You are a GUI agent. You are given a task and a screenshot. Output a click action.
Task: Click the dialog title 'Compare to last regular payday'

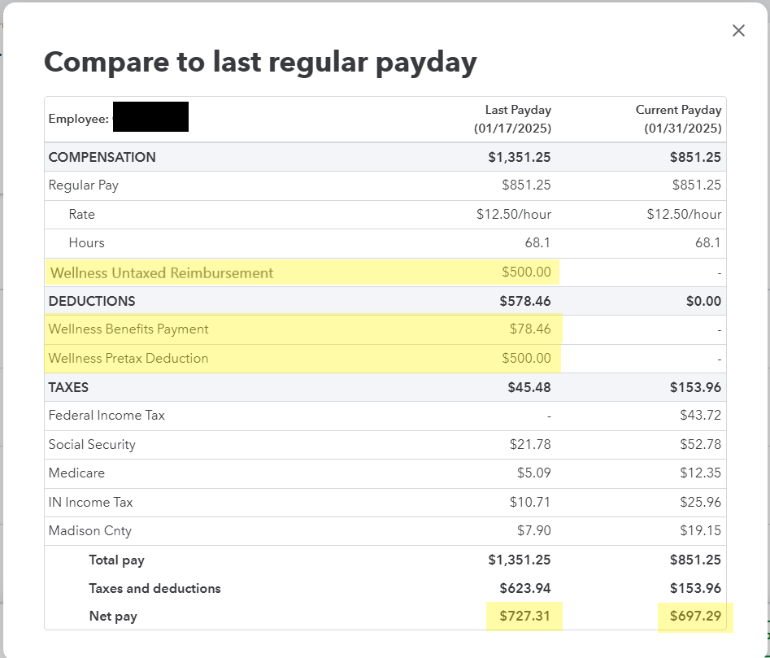[x=260, y=62]
